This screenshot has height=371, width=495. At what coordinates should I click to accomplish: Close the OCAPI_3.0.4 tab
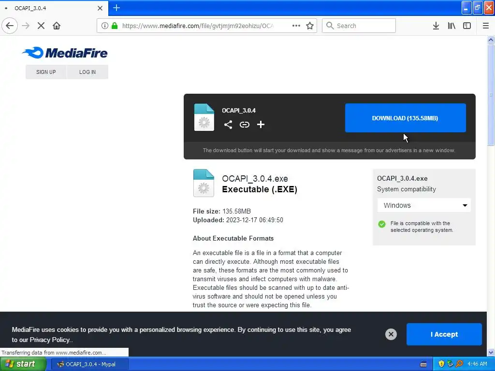(x=100, y=8)
